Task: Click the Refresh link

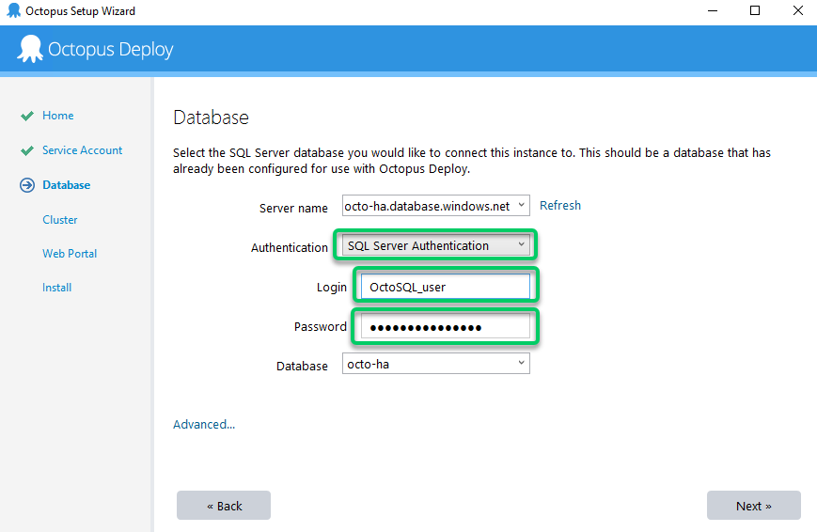Action: (560, 206)
